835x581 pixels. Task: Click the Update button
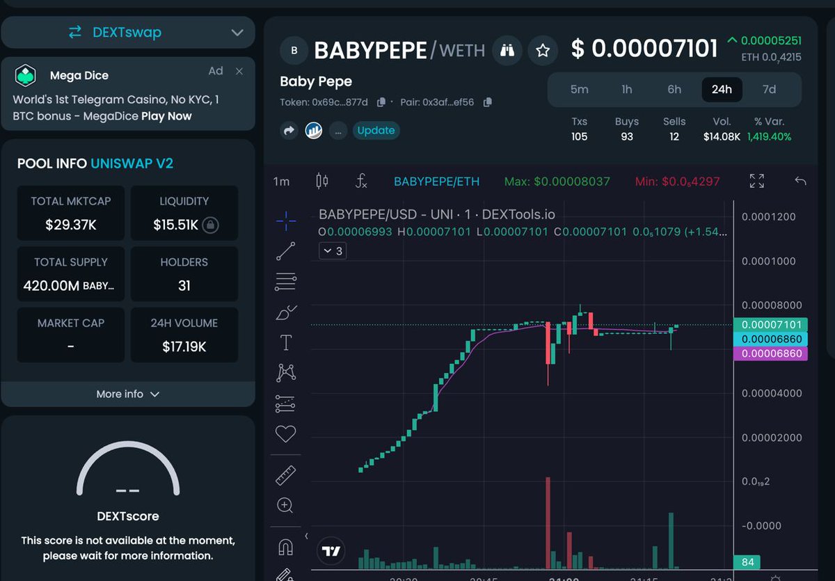click(376, 130)
